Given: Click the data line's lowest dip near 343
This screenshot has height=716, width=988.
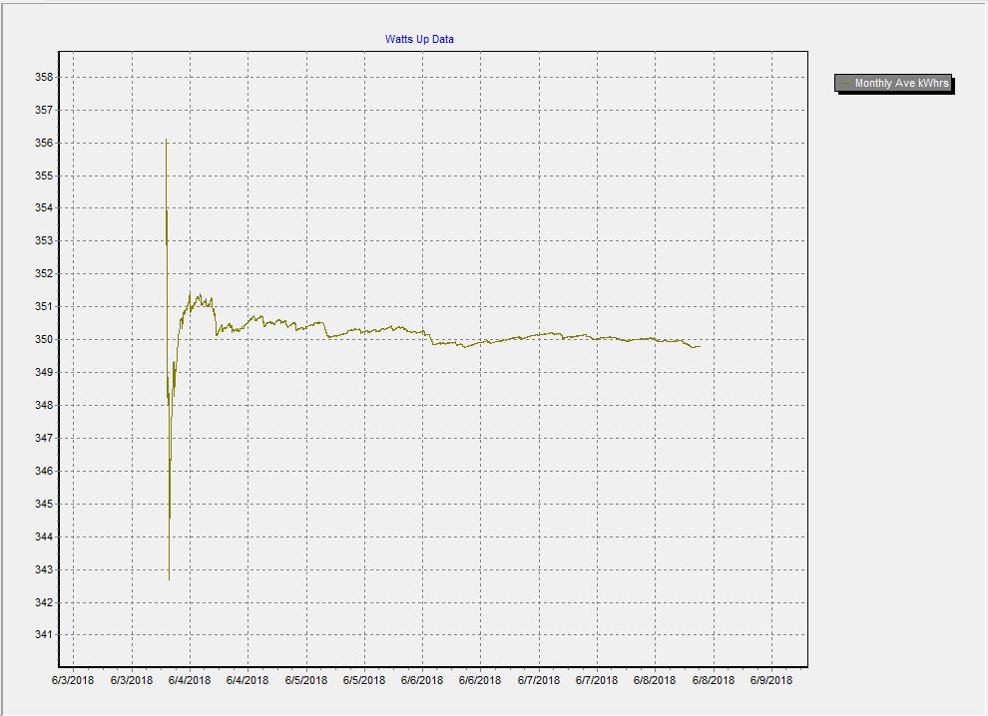Looking at the screenshot, I should (x=169, y=579).
